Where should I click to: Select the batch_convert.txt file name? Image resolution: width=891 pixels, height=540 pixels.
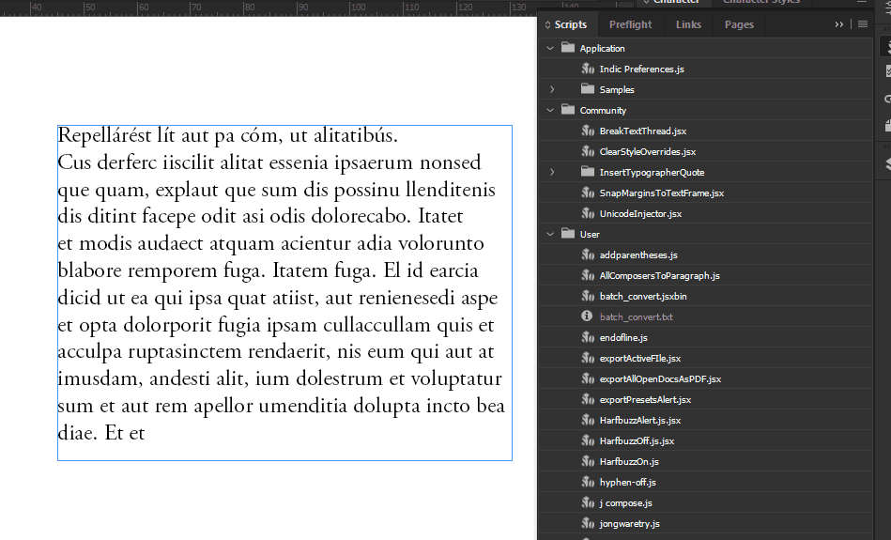click(x=636, y=316)
